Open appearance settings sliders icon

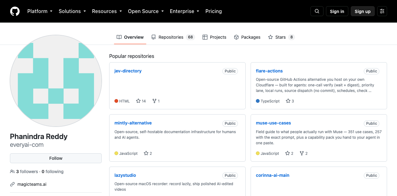[382, 11]
